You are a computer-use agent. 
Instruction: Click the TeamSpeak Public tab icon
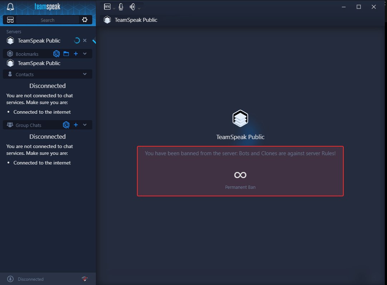point(107,20)
